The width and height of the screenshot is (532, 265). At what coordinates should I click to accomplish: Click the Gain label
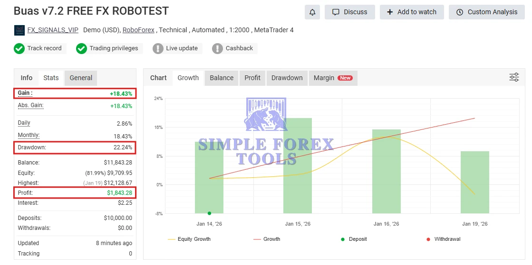pos(25,93)
